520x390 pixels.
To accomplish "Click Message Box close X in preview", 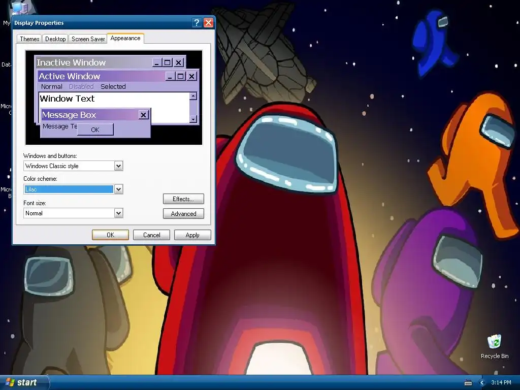I will point(143,115).
